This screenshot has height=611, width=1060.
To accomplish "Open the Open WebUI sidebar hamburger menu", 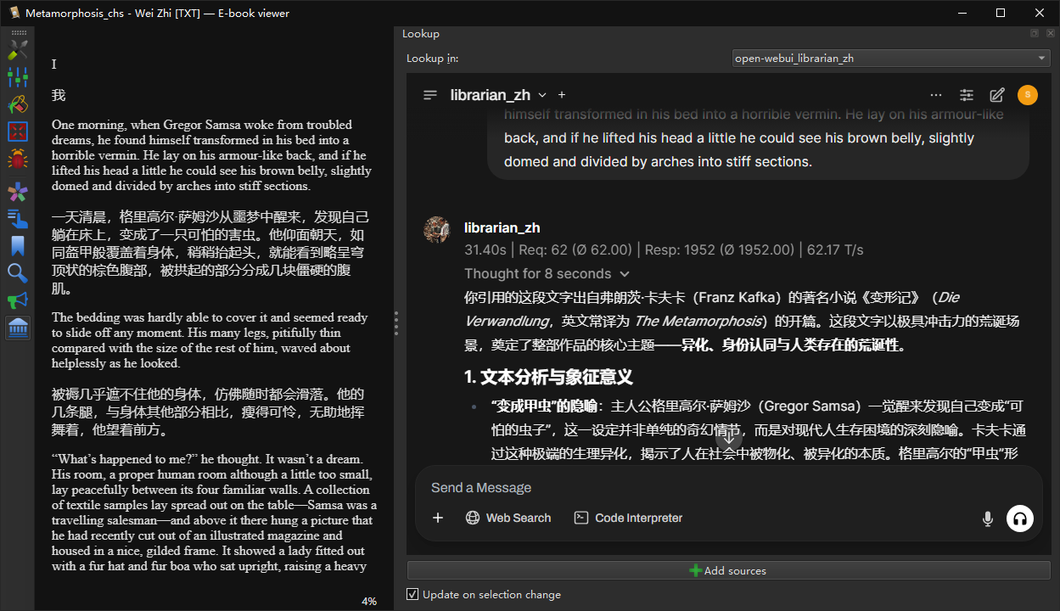I will 430,95.
